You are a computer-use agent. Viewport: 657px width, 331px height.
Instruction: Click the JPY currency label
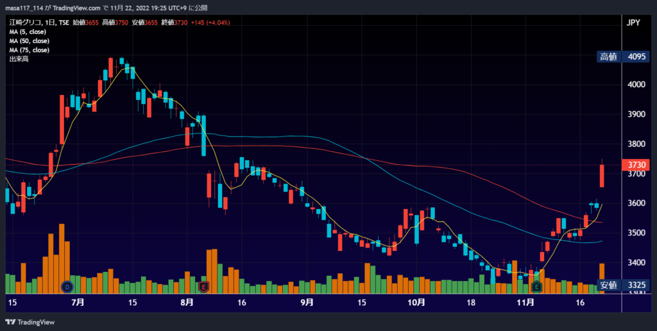pos(633,22)
